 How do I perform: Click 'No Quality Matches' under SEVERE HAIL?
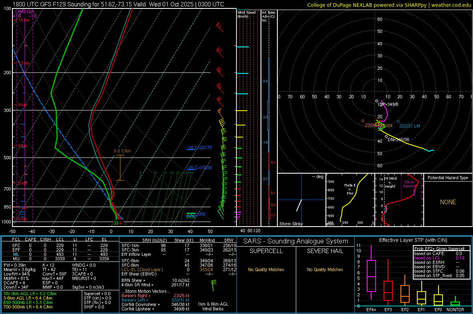click(x=325, y=269)
